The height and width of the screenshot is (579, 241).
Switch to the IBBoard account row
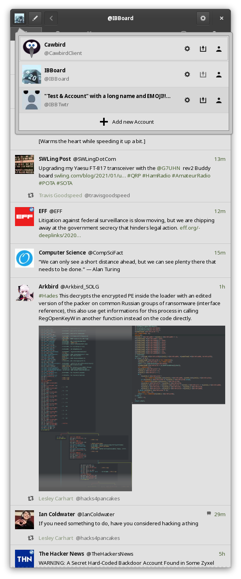[x=124, y=74]
